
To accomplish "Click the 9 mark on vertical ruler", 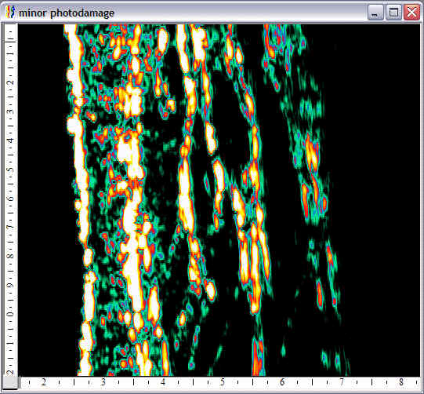I will click(x=10, y=286).
